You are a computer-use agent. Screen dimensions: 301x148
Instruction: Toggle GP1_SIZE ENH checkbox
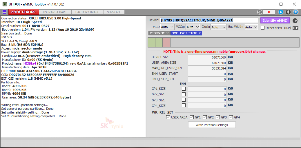coord(184,89)
